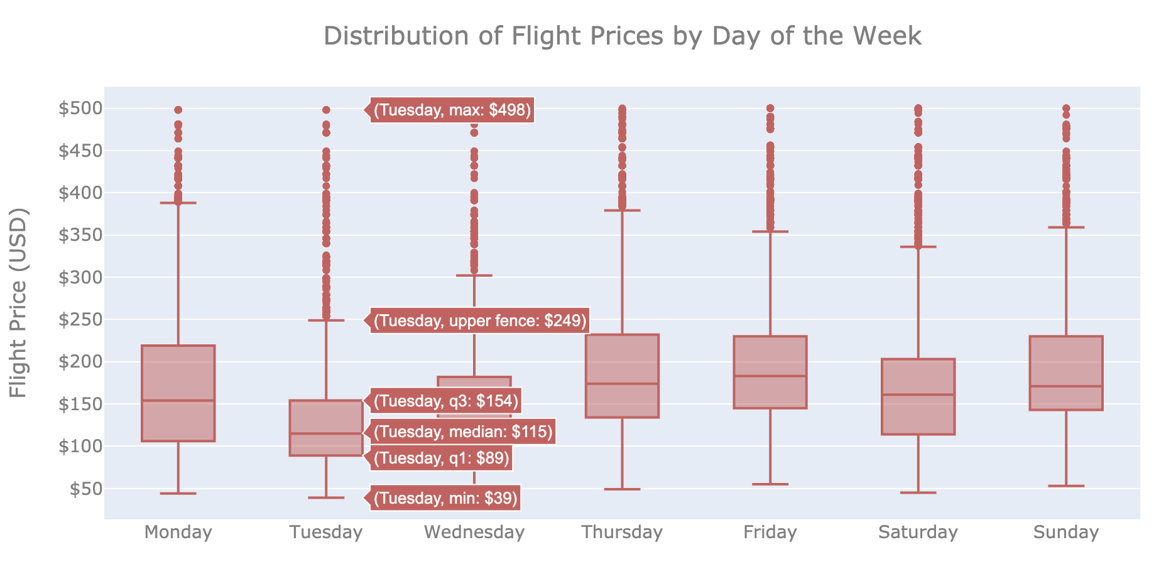The height and width of the screenshot is (562, 1171).
Task: Click the Tuesday upper fence $249 label
Action: point(479,321)
